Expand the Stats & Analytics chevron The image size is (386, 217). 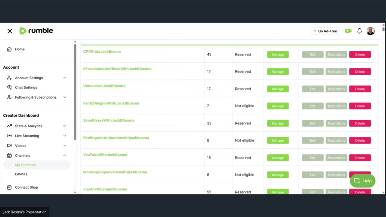(x=65, y=126)
